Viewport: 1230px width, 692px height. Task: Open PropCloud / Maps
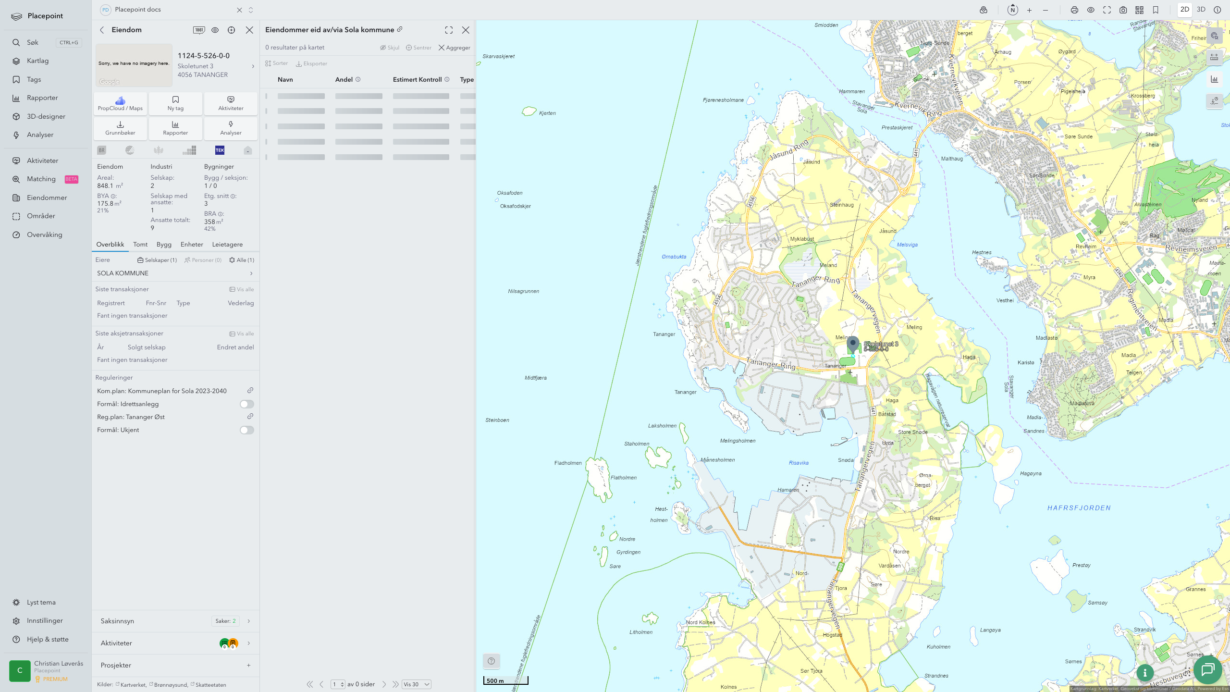120,104
